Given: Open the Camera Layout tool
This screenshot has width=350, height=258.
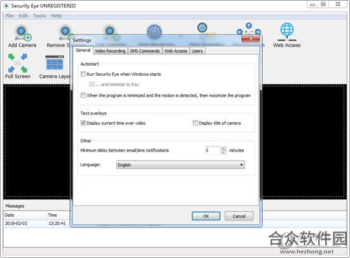Looking at the screenshot, I should coord(55,66).
